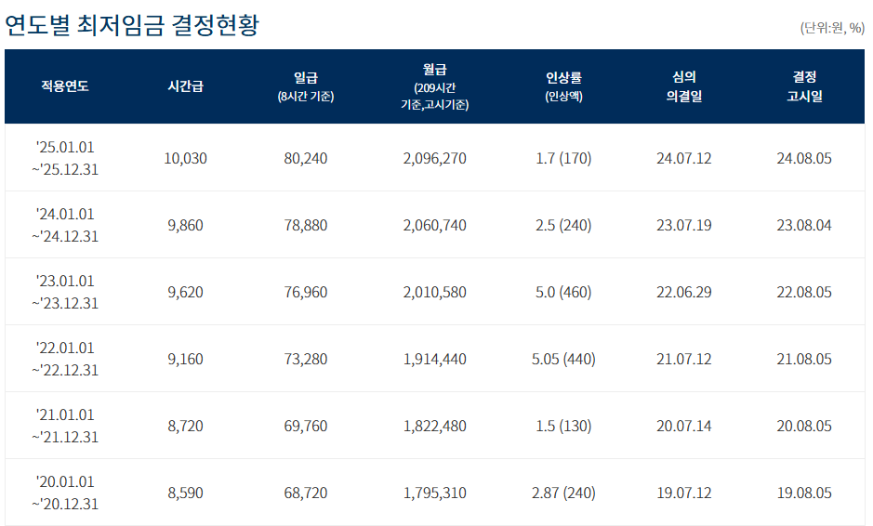Select the 1.7 (170) increase rate cell
873x526 pixels.
pos(563,159)
